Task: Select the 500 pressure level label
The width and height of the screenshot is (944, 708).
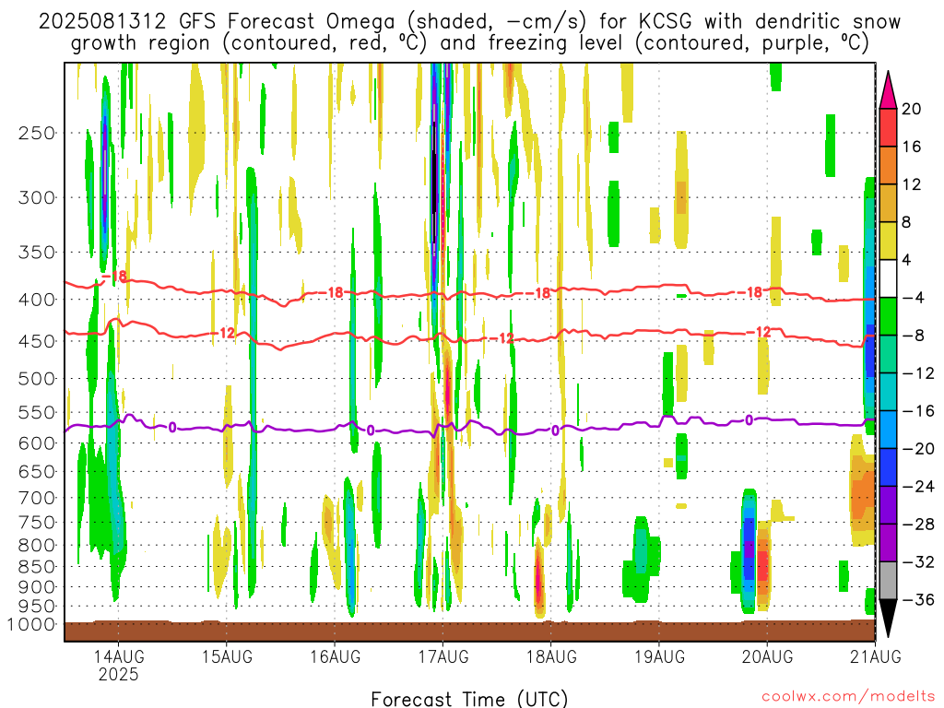Action: click(37, 379)
